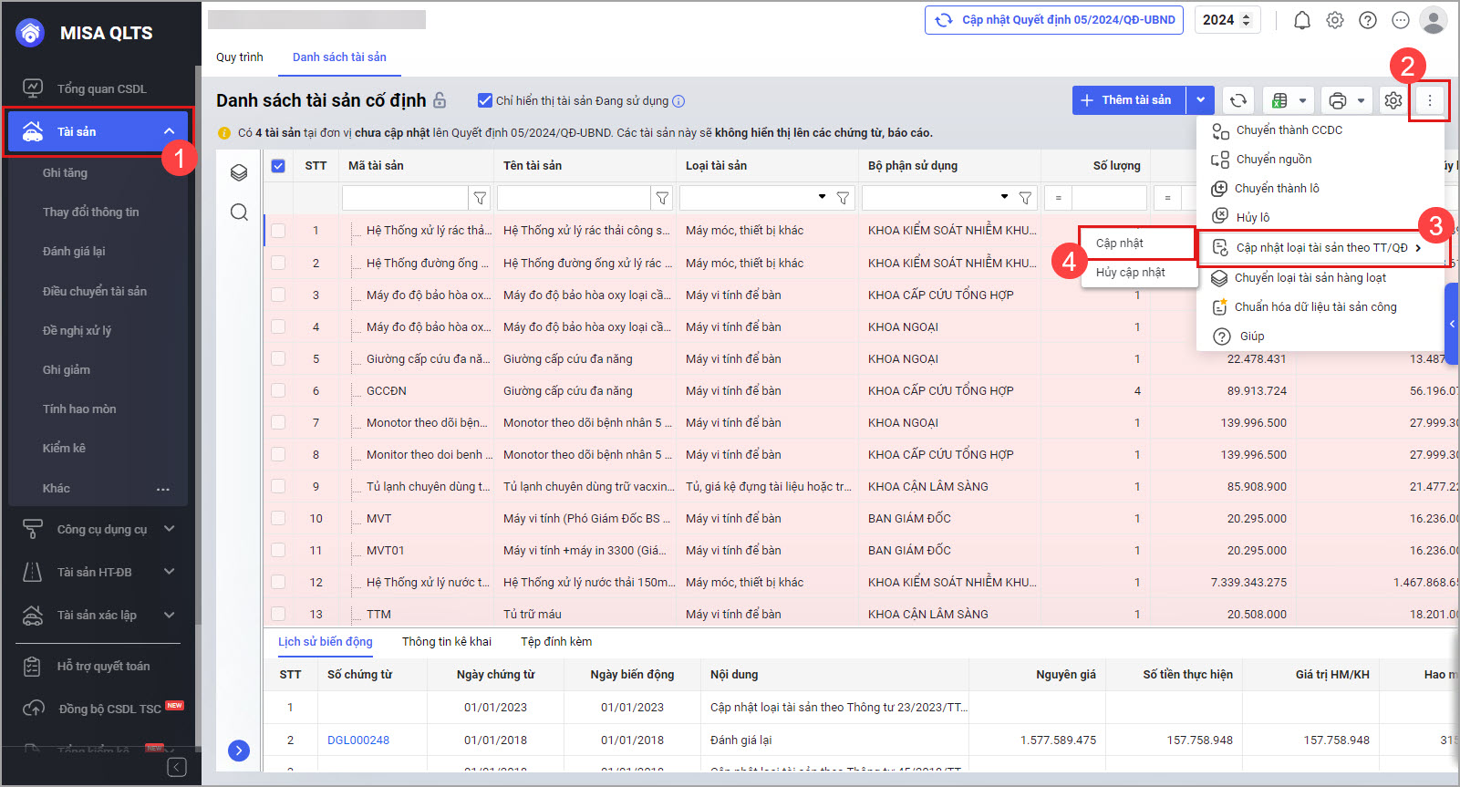Screen dimensions: 1460x787
Task: Click the blue round arrow button at bottom
Action: (239, 751)
